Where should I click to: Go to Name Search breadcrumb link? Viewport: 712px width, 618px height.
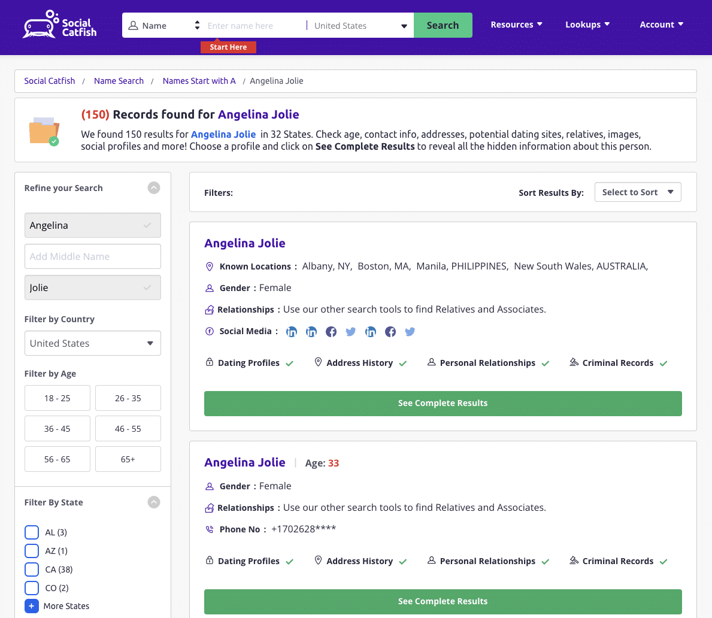click(119, 81)
